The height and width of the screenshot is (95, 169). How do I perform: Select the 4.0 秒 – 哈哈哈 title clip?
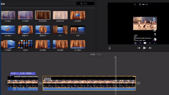pos(27,73)
